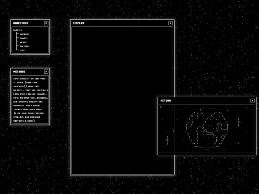The image size is (259, 194).
Task: Click the Display window title
Action: [79, 23]
